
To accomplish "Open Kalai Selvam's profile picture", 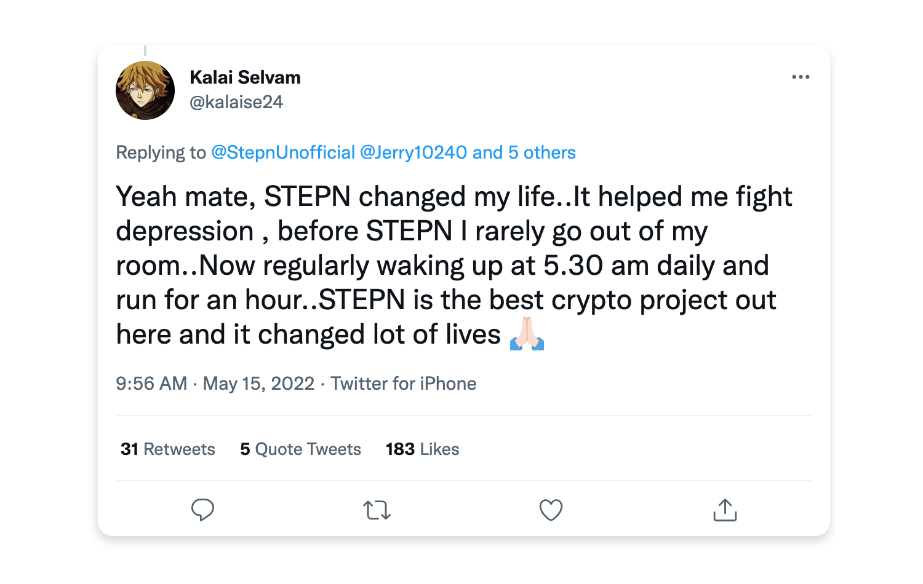I will pos(145,90).
